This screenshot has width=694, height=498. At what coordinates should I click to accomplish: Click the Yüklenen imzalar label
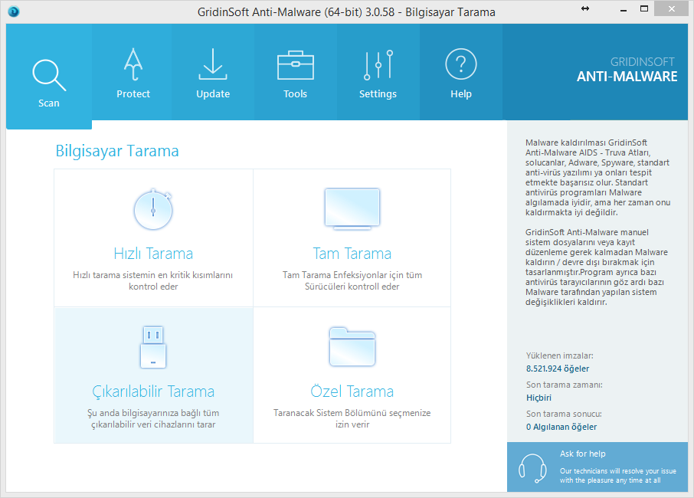[559, 355]
